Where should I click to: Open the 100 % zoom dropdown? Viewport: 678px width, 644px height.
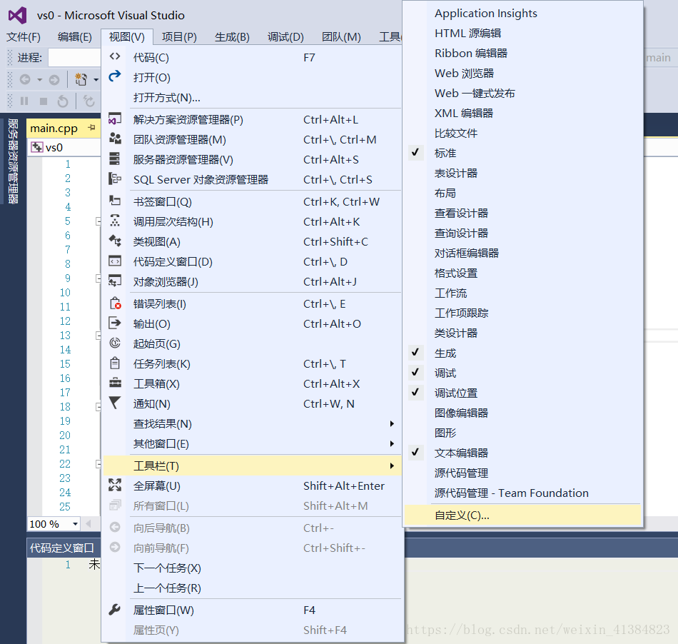coord(75,524)
